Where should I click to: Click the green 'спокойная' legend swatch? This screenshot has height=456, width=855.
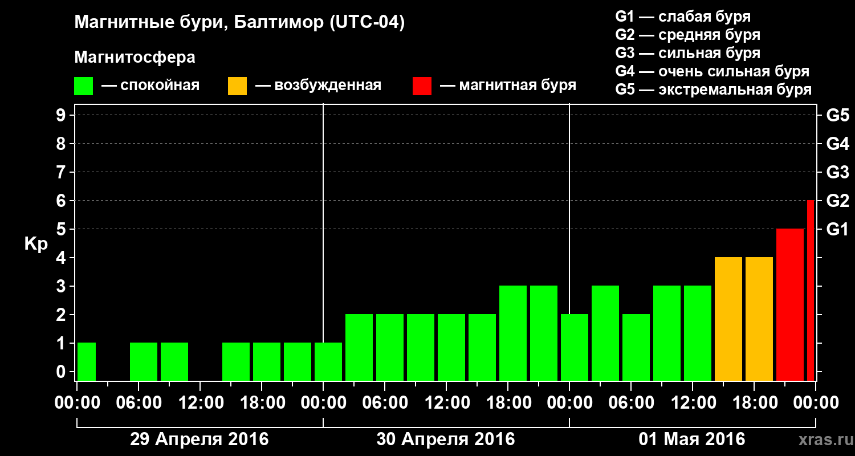tap(84, 86)
